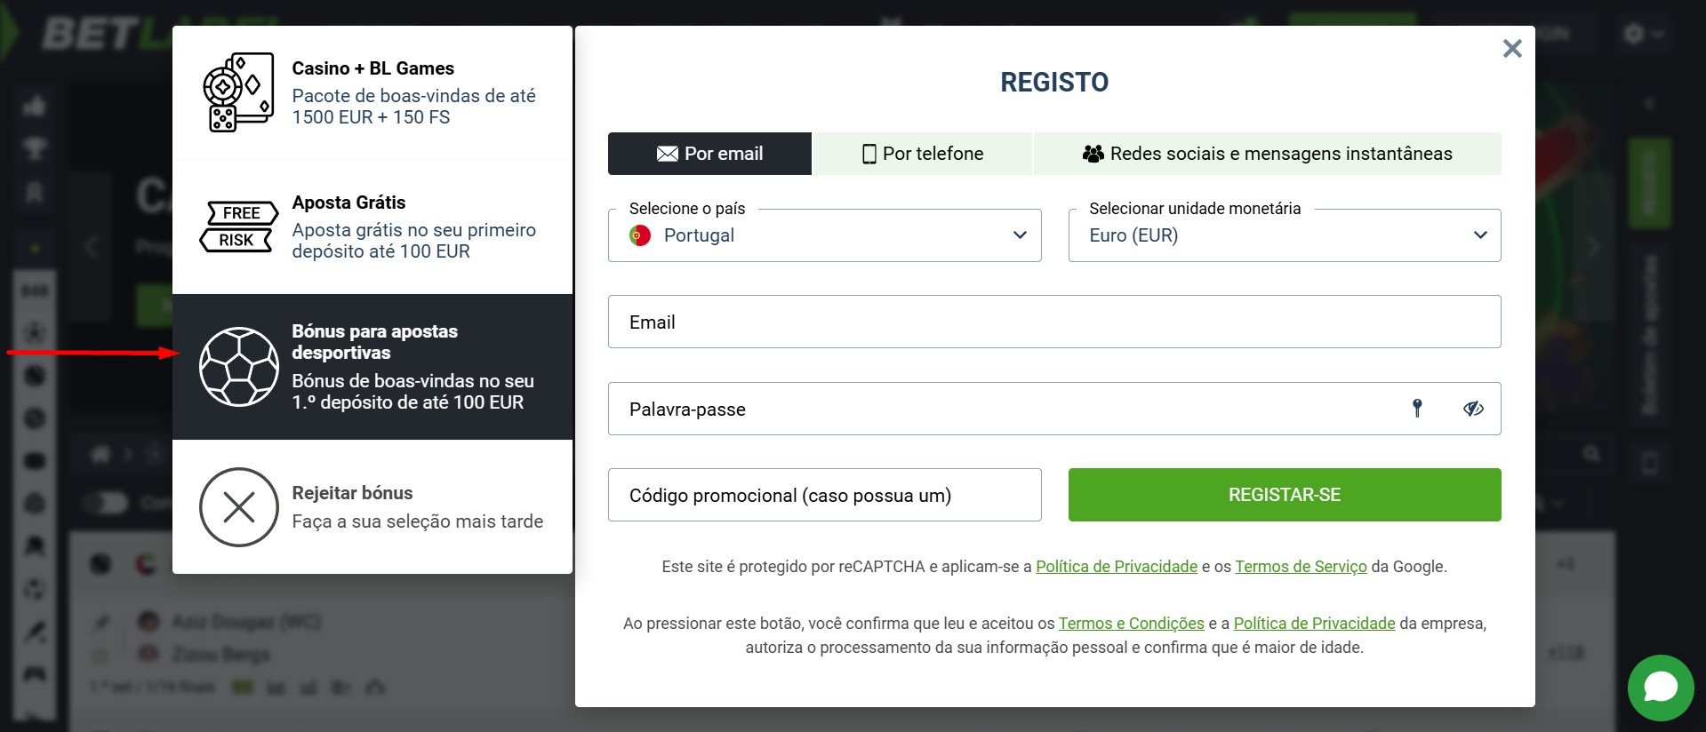The height and width of the screenshot is (732, 1706).
Task: Open the Termos e Condições link
Action: (x=1131, y=624)
